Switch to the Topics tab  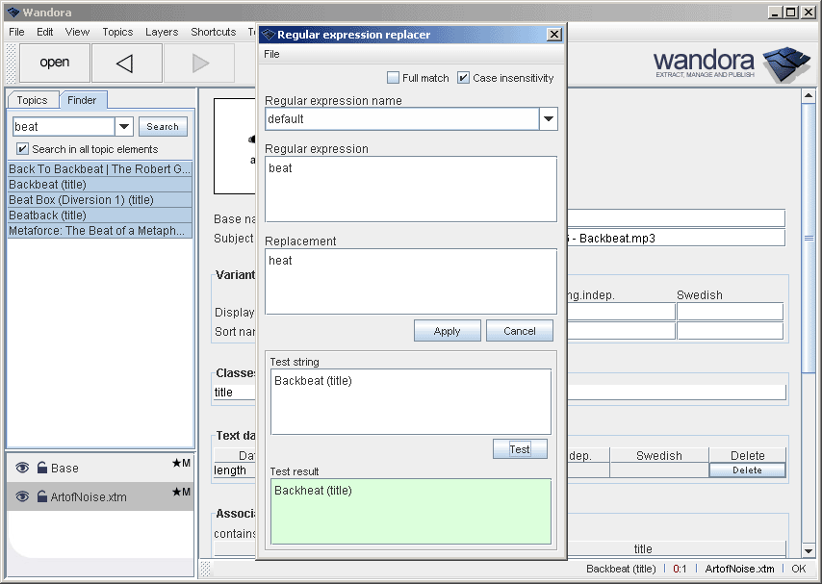click(32, 100)
